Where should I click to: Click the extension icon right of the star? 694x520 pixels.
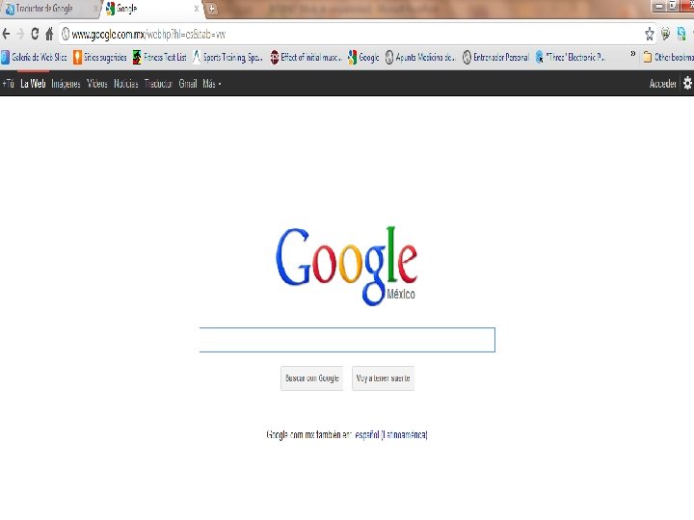(665, 34)
